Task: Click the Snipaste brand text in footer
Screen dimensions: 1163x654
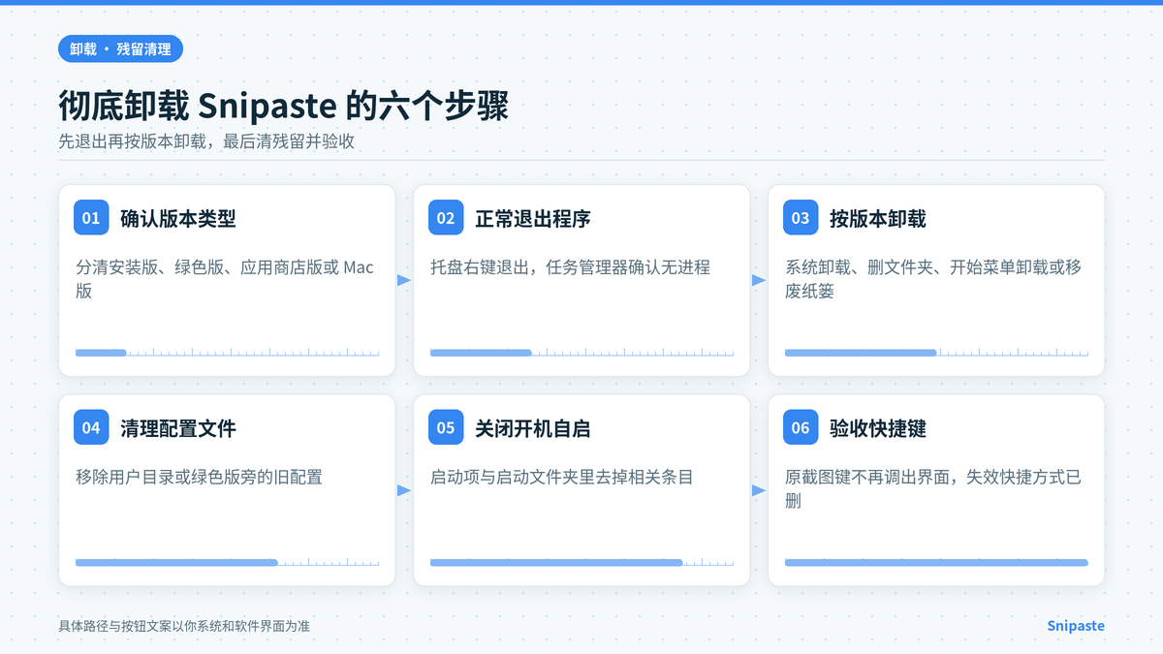Action: [x=1076, y=626]
